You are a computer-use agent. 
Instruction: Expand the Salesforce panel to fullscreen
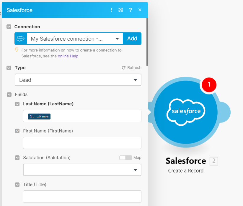pyautogui.click(x=120, y=10)
